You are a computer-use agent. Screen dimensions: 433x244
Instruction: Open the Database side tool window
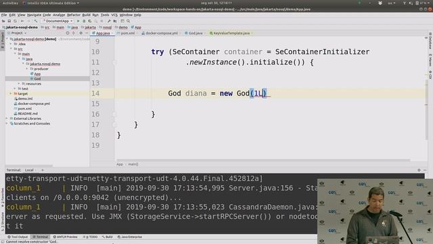click(x=430, y=41)
